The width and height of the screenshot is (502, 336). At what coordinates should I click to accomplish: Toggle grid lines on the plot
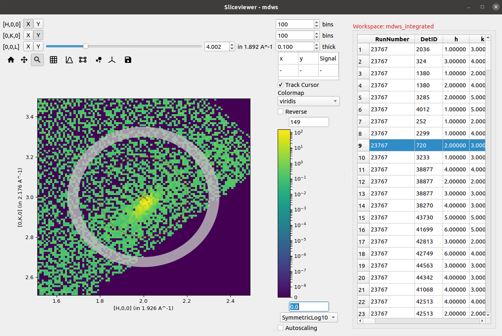53,60
